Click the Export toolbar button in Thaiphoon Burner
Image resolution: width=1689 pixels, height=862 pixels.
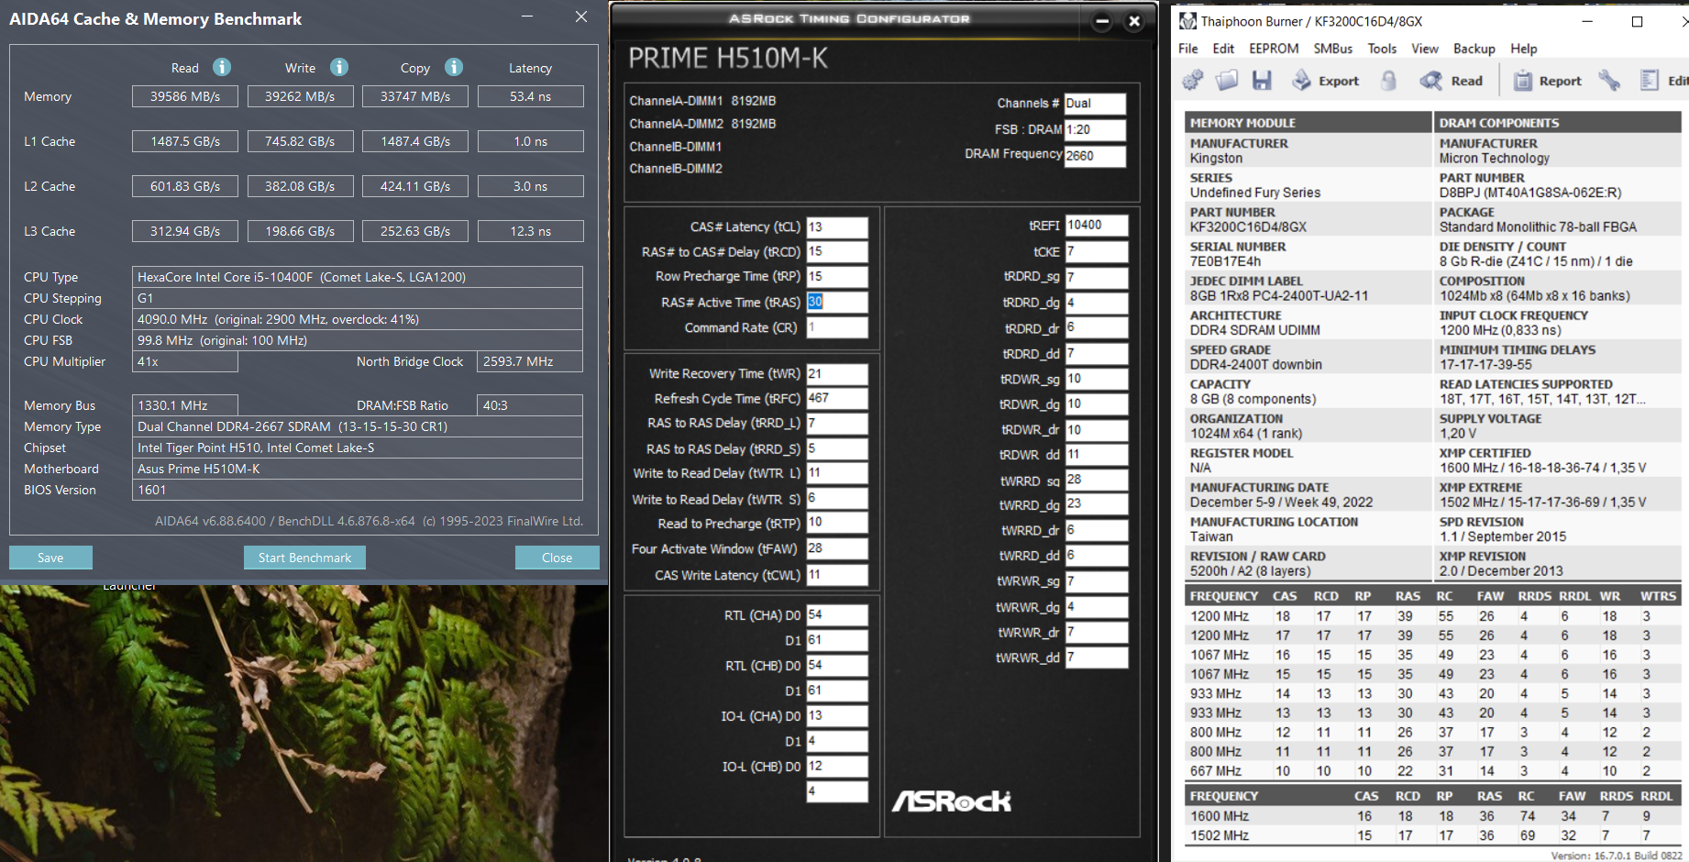click(1325, 81)
